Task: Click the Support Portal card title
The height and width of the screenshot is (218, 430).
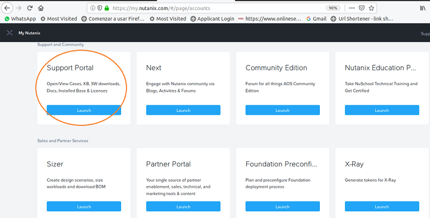Action: 70,68
